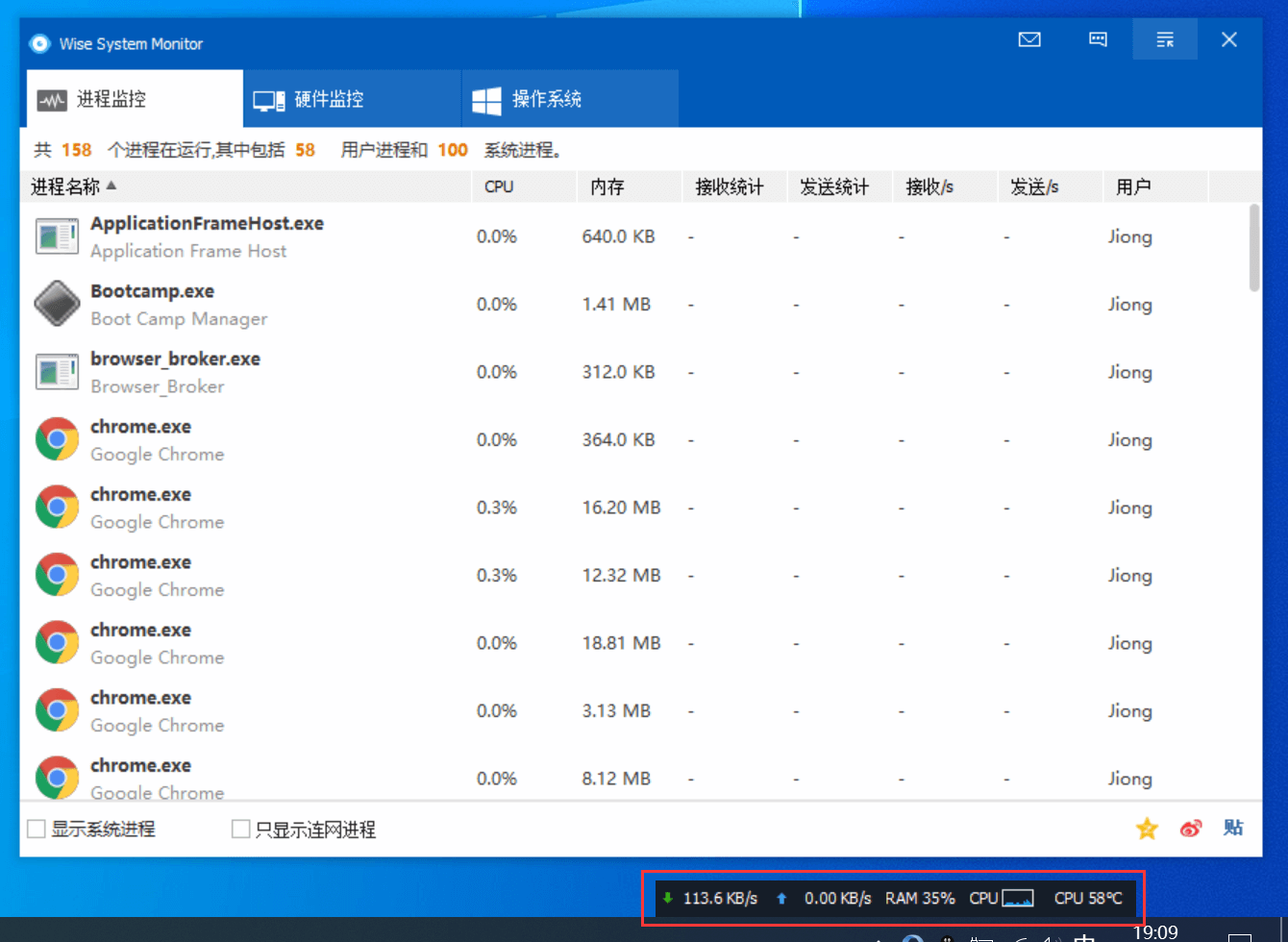
Task: Open Tieba via the blue 贴 icon
Action: pyautogui.click(x=1233, y=829)
